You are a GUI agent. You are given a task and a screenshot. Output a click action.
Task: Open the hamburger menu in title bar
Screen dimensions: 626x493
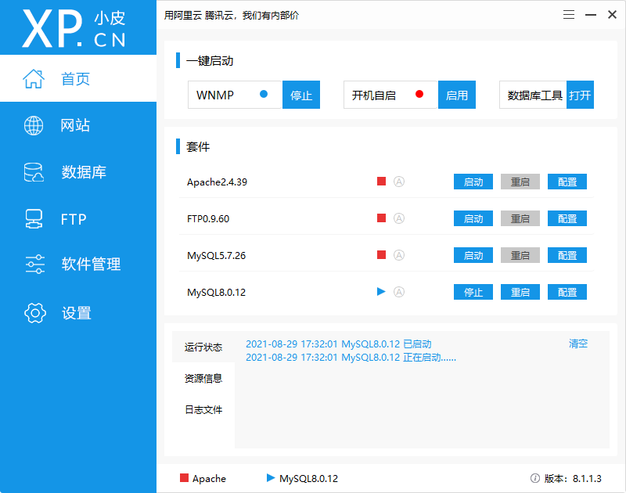(x=569, y=15)
